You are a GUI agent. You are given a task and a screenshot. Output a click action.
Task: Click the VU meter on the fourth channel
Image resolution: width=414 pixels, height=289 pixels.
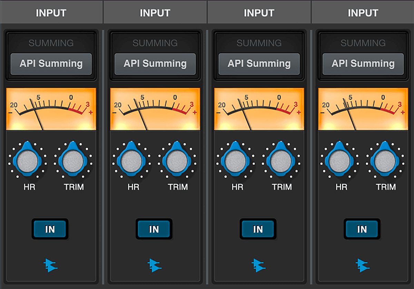363,109
